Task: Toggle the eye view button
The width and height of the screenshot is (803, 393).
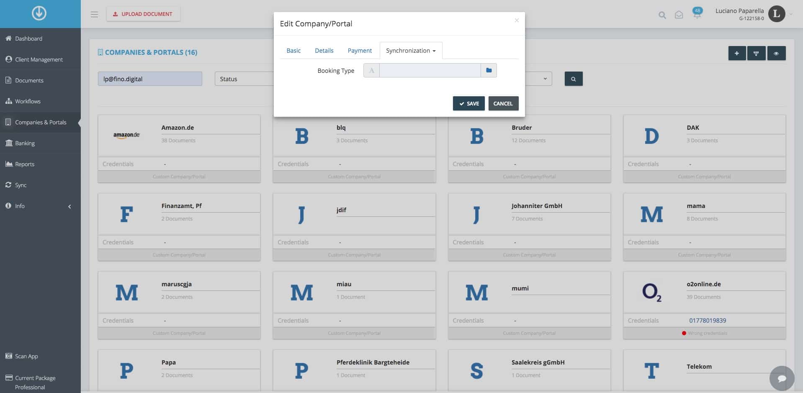Action: click(776, 53)
